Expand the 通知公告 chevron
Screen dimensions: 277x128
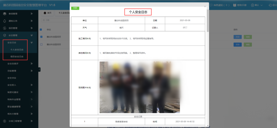coord(32,21)
